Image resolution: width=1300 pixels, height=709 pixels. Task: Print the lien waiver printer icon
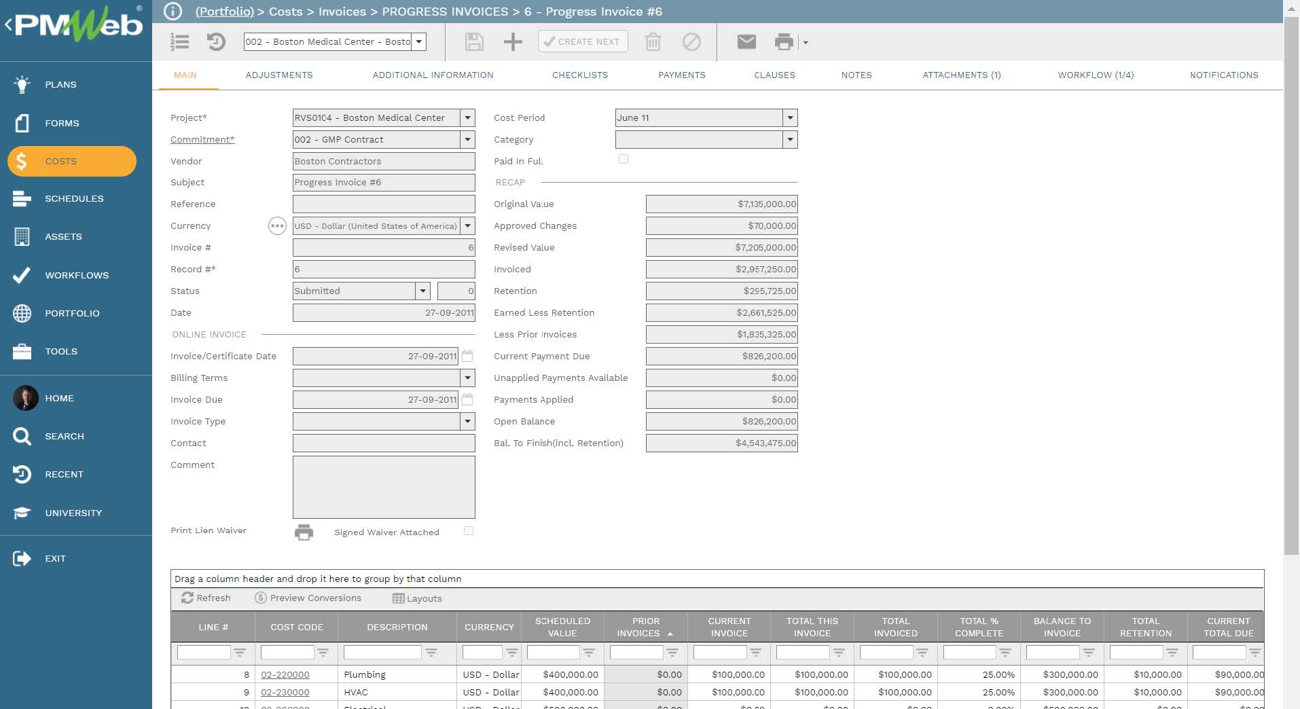click(304, 532)
